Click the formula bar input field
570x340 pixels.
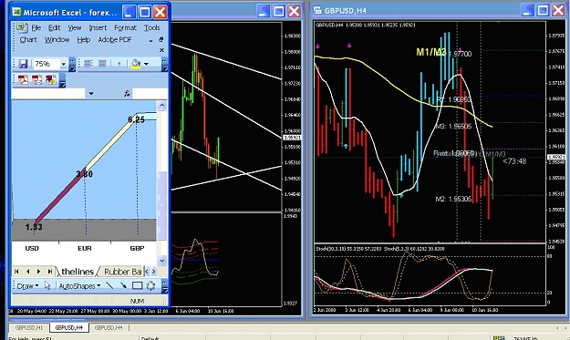tap(150, 94)
